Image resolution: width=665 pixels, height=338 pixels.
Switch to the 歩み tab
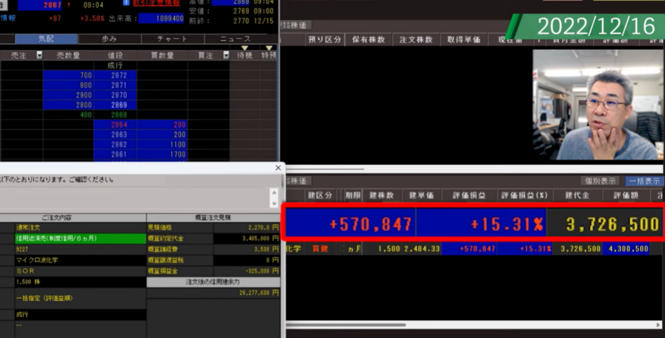(109, 39)
